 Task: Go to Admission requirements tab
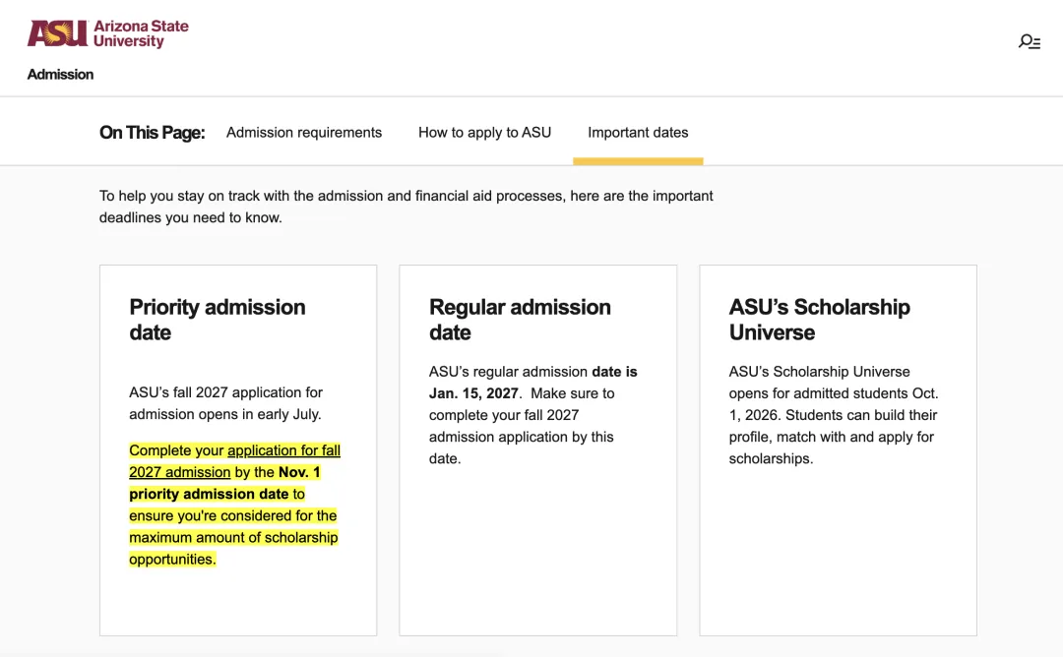(x=304, y=132)
